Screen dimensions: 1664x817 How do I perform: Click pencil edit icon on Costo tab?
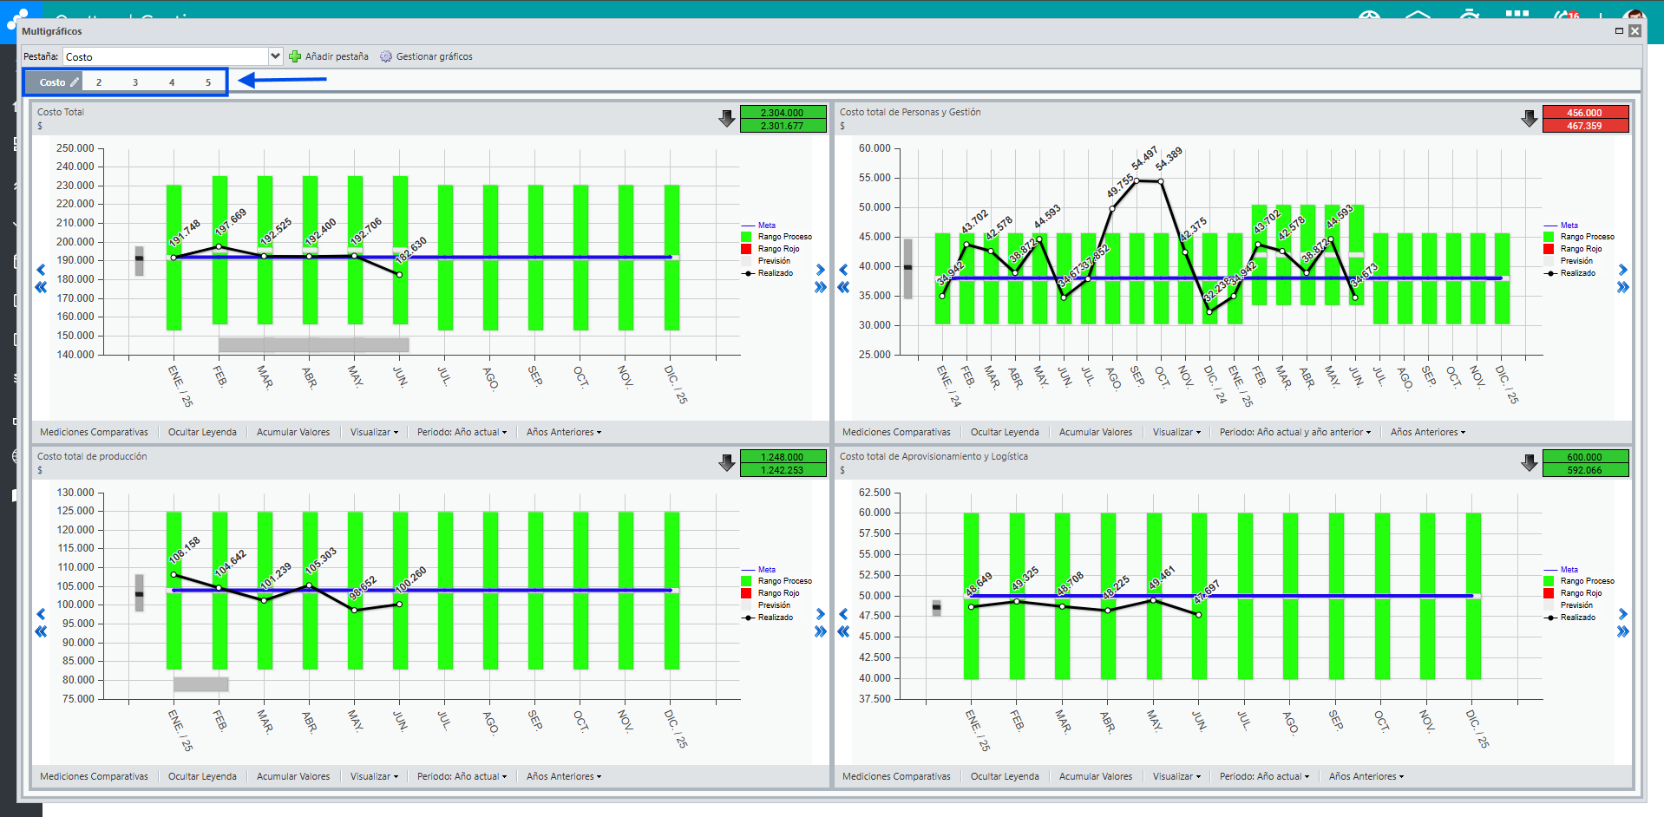pos(75,82)
